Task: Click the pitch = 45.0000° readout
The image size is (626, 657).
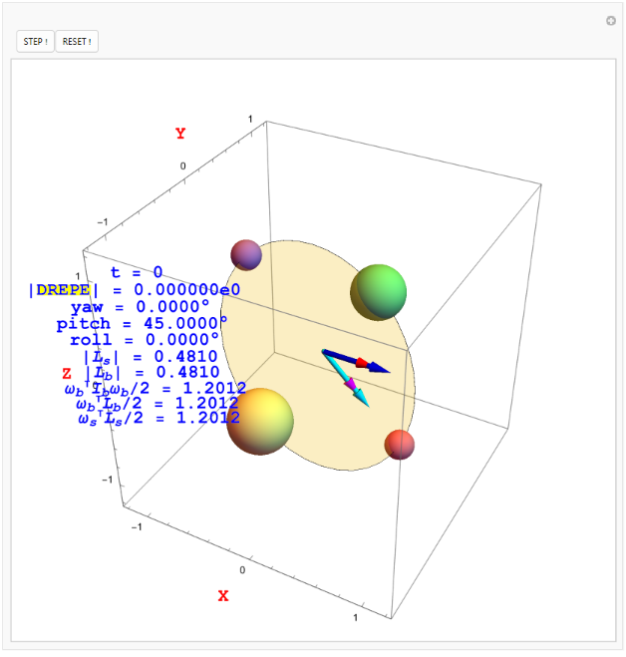Action: click(141, 323)
